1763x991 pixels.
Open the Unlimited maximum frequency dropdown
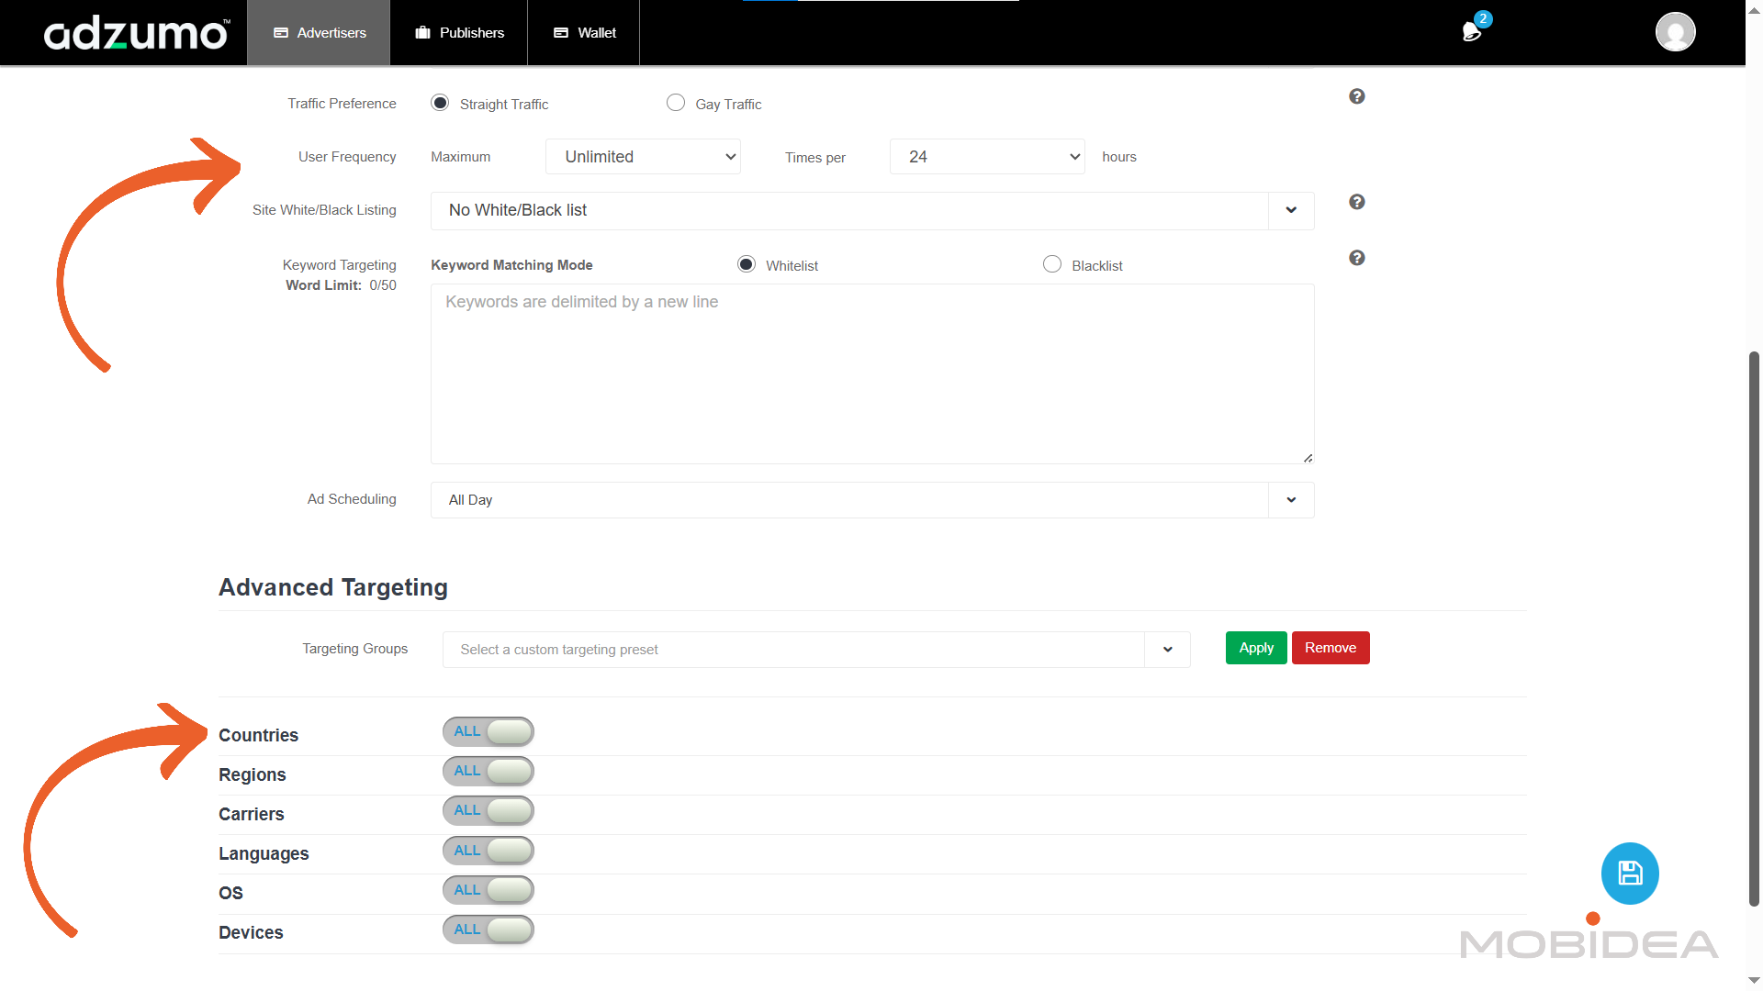643,157
